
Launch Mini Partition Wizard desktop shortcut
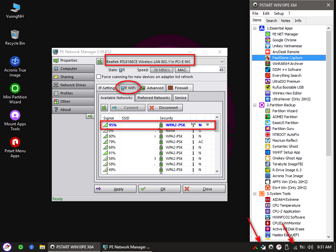click(x=15, y=94)
